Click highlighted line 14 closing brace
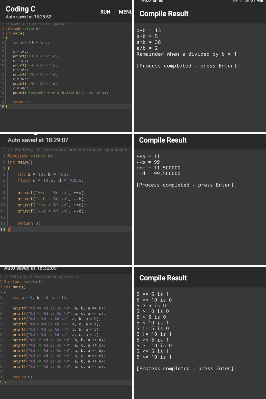 pos(9,229)
